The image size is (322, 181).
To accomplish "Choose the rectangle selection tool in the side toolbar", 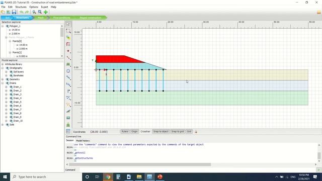I will tap(68, 31).
